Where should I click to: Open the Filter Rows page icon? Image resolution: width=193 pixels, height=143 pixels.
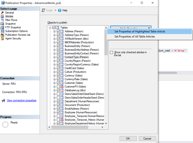2,20
